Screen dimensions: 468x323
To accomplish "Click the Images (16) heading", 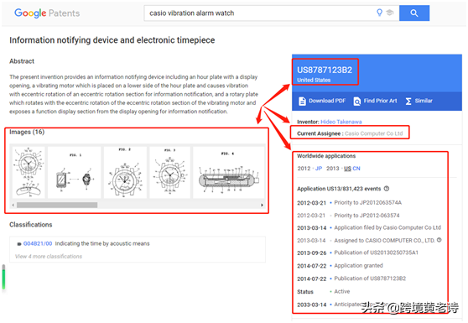I will click(27, 132).
